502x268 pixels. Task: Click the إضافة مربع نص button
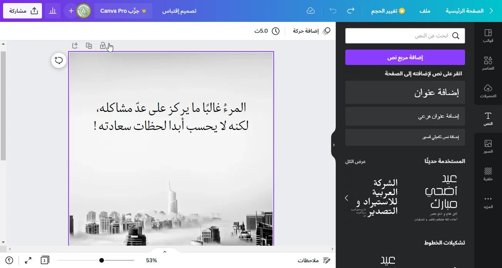point(405,57)
